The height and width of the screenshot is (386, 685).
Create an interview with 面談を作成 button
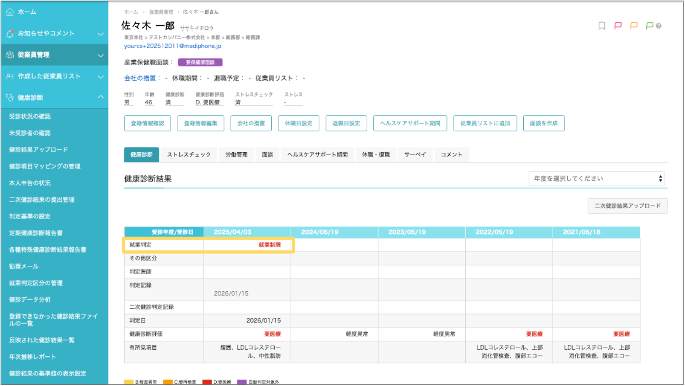pyautogui.click(x=544, y=123)
